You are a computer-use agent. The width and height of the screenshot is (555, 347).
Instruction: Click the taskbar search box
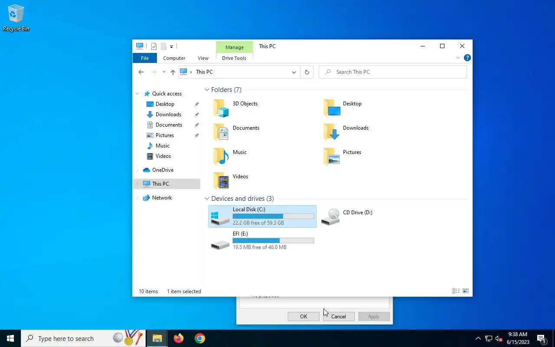pyautogui.click(x=83, y=338)
